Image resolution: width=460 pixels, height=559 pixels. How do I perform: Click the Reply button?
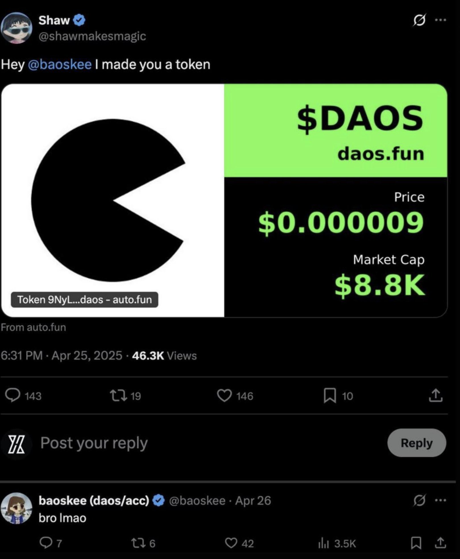pos(416,443)
